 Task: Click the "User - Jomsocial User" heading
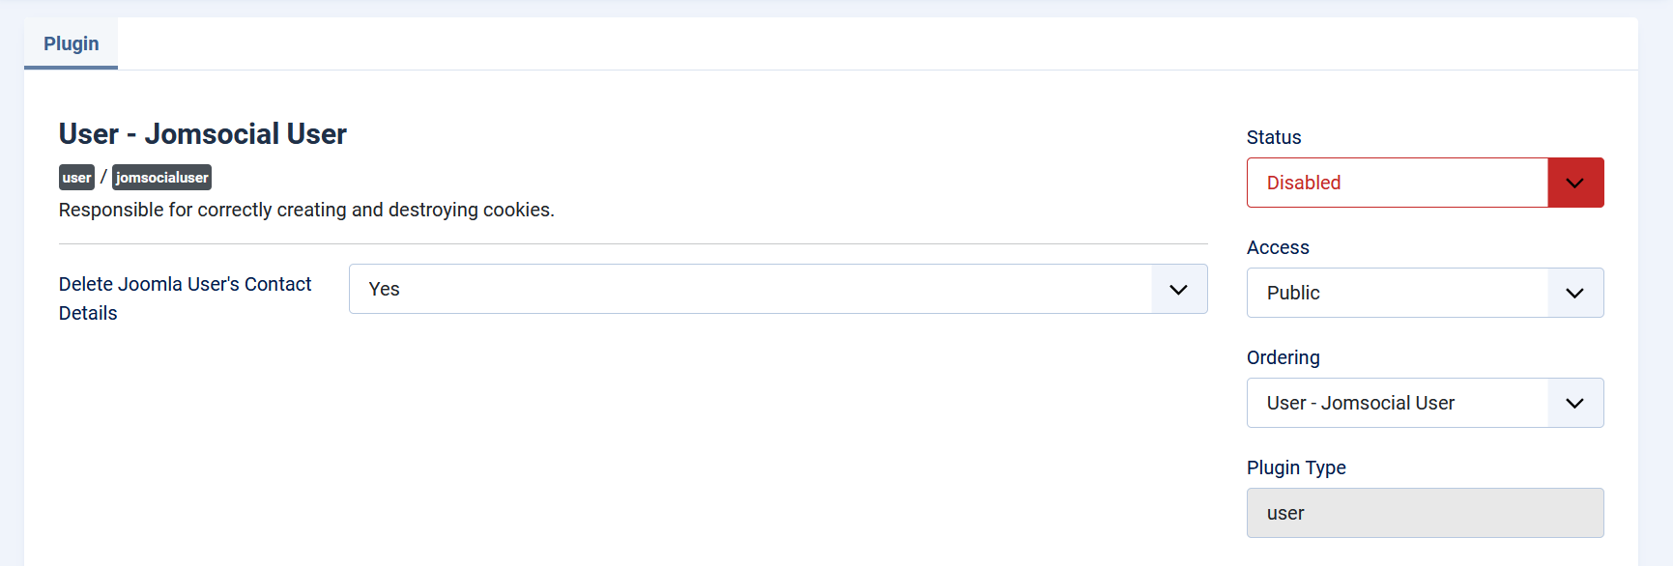pyautogui.click(x=202, y=134)
